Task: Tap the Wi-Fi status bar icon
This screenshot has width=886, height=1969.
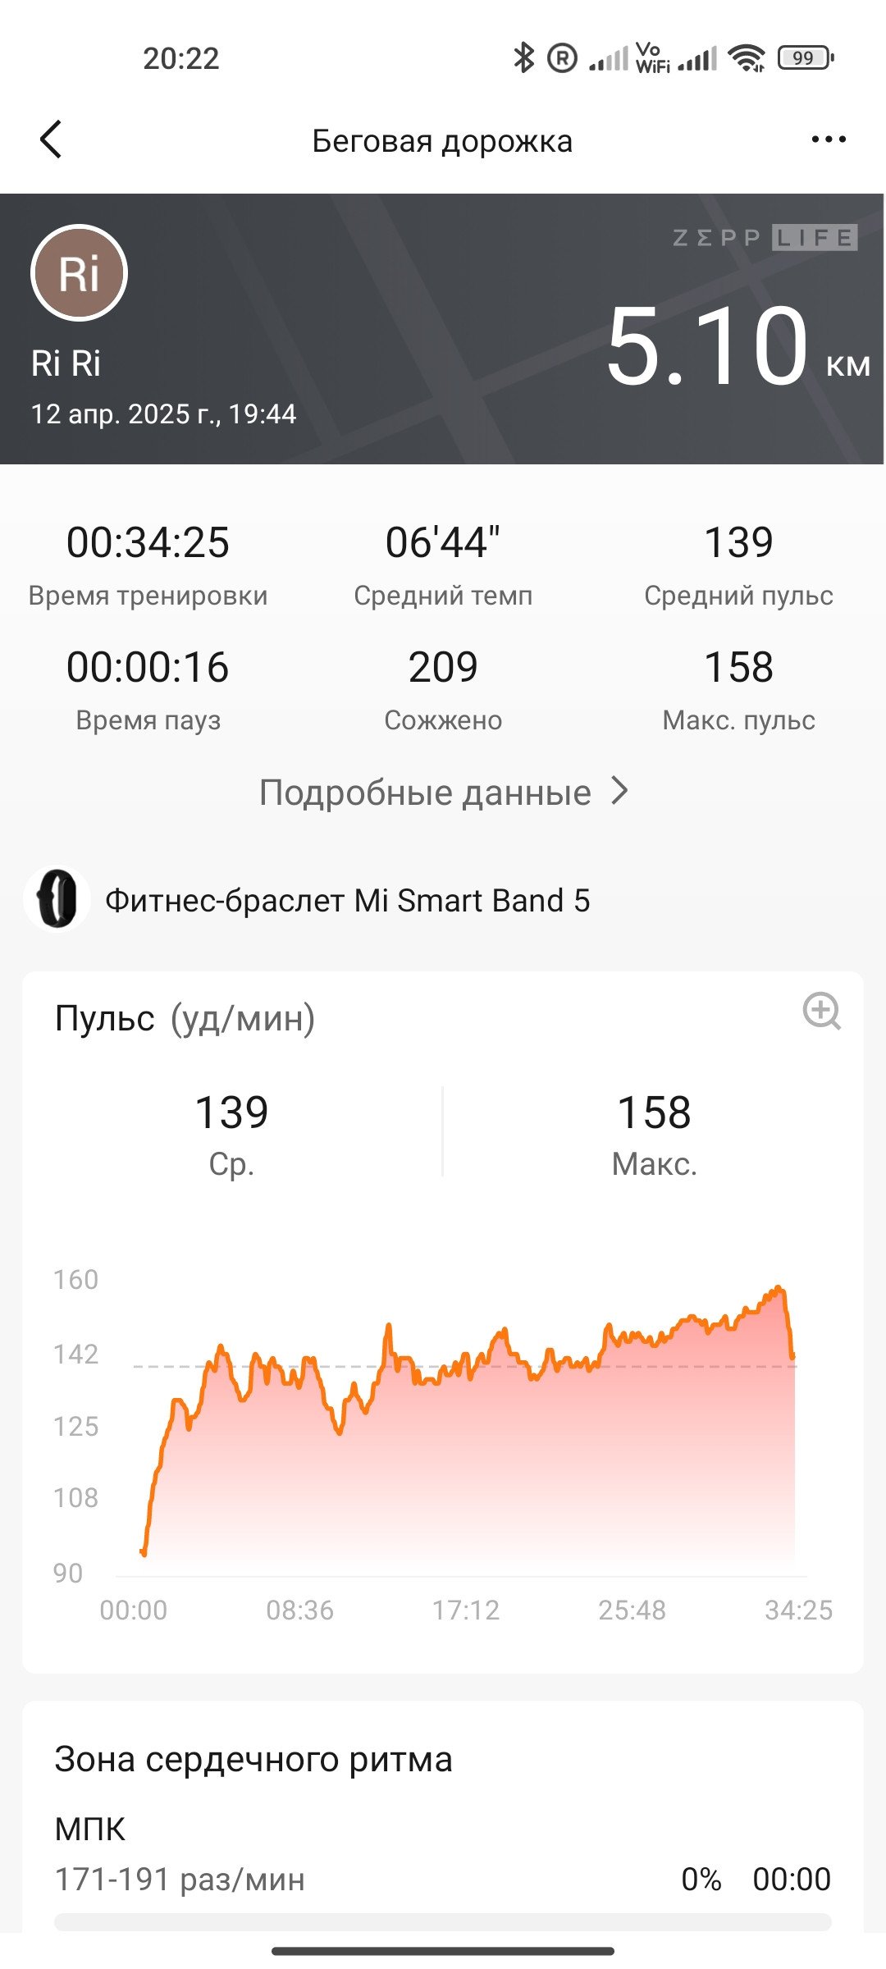Action: [x=747, y=58]
